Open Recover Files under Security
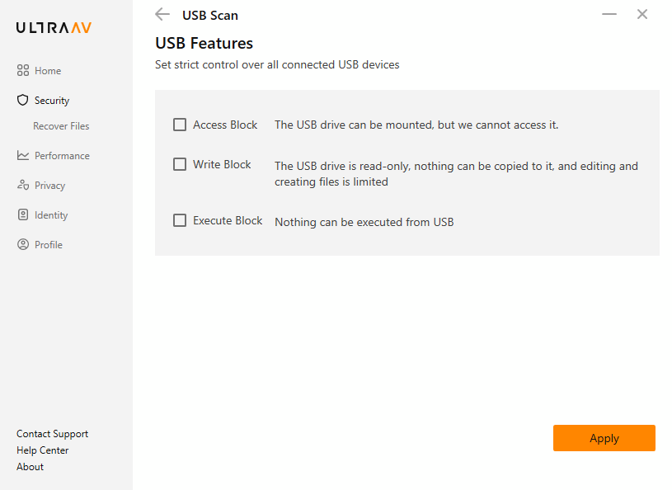This screenshot has height=490, width=672. click(61, 126)
